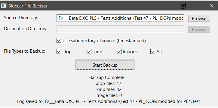Click the '.dop files: 42' result line
The image size is (218, 108).
point(109,83)
